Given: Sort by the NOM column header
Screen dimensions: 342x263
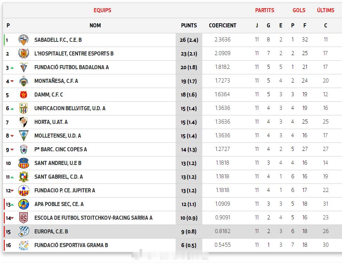Looking at the screenshot, I should click(x=95, y=26).
